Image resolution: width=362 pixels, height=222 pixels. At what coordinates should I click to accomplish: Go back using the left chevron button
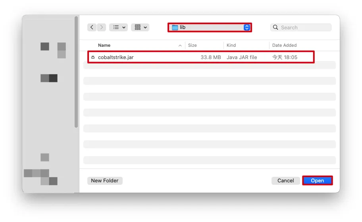tap(92, 27)
